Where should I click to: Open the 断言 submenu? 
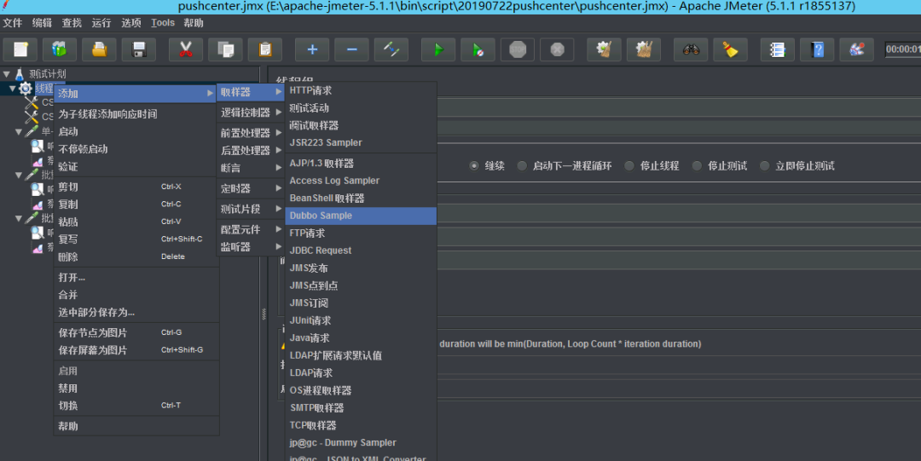[x=251, y=168]
